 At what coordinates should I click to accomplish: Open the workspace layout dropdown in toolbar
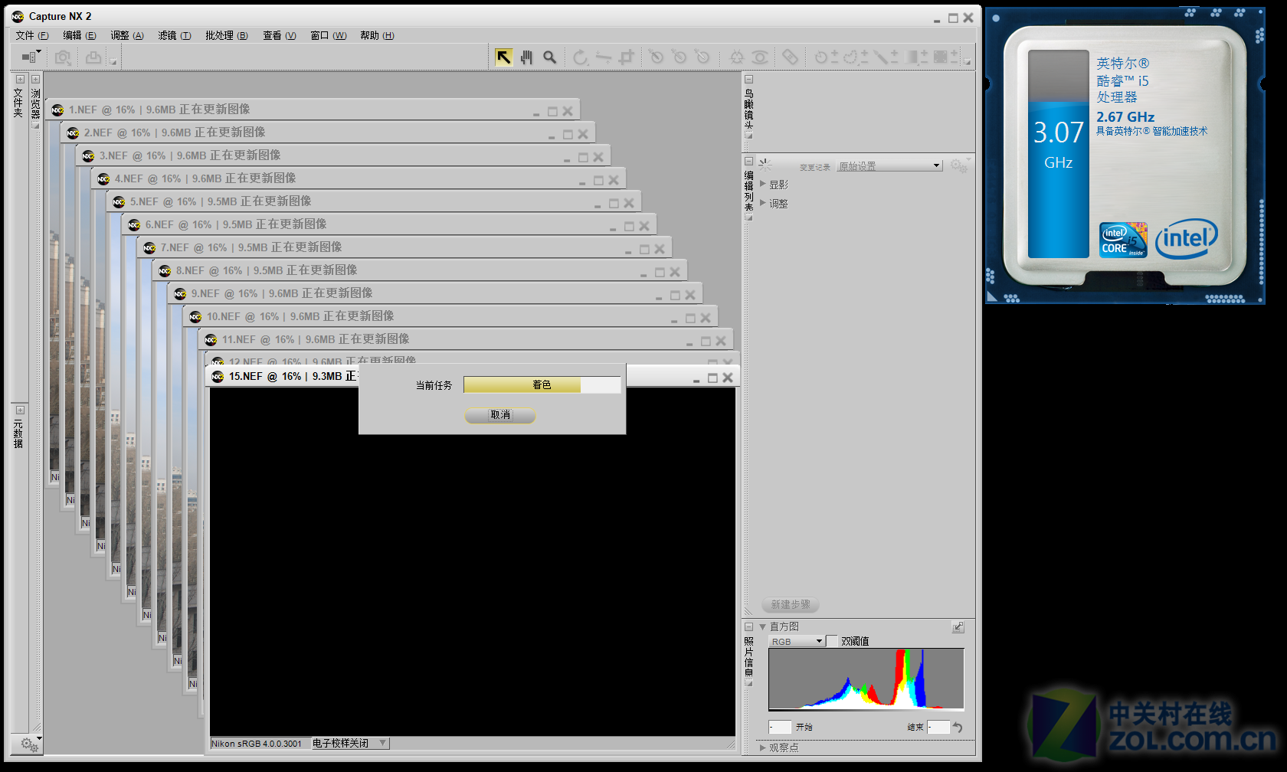[31, 57]
